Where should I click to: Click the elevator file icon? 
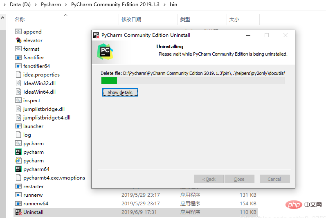pyautogui.click(x=18, y=40)
